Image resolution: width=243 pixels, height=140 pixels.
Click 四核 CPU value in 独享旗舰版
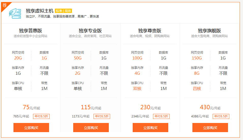(x=197, y=89)
